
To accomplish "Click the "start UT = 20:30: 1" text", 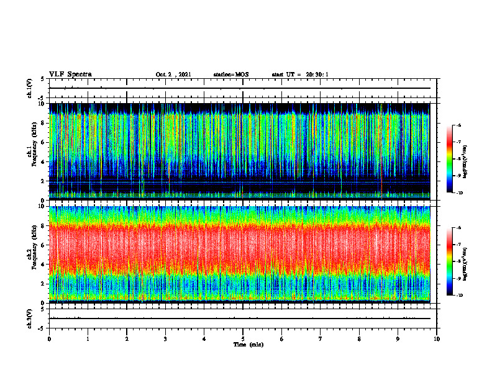I will (x=300, y=75).
